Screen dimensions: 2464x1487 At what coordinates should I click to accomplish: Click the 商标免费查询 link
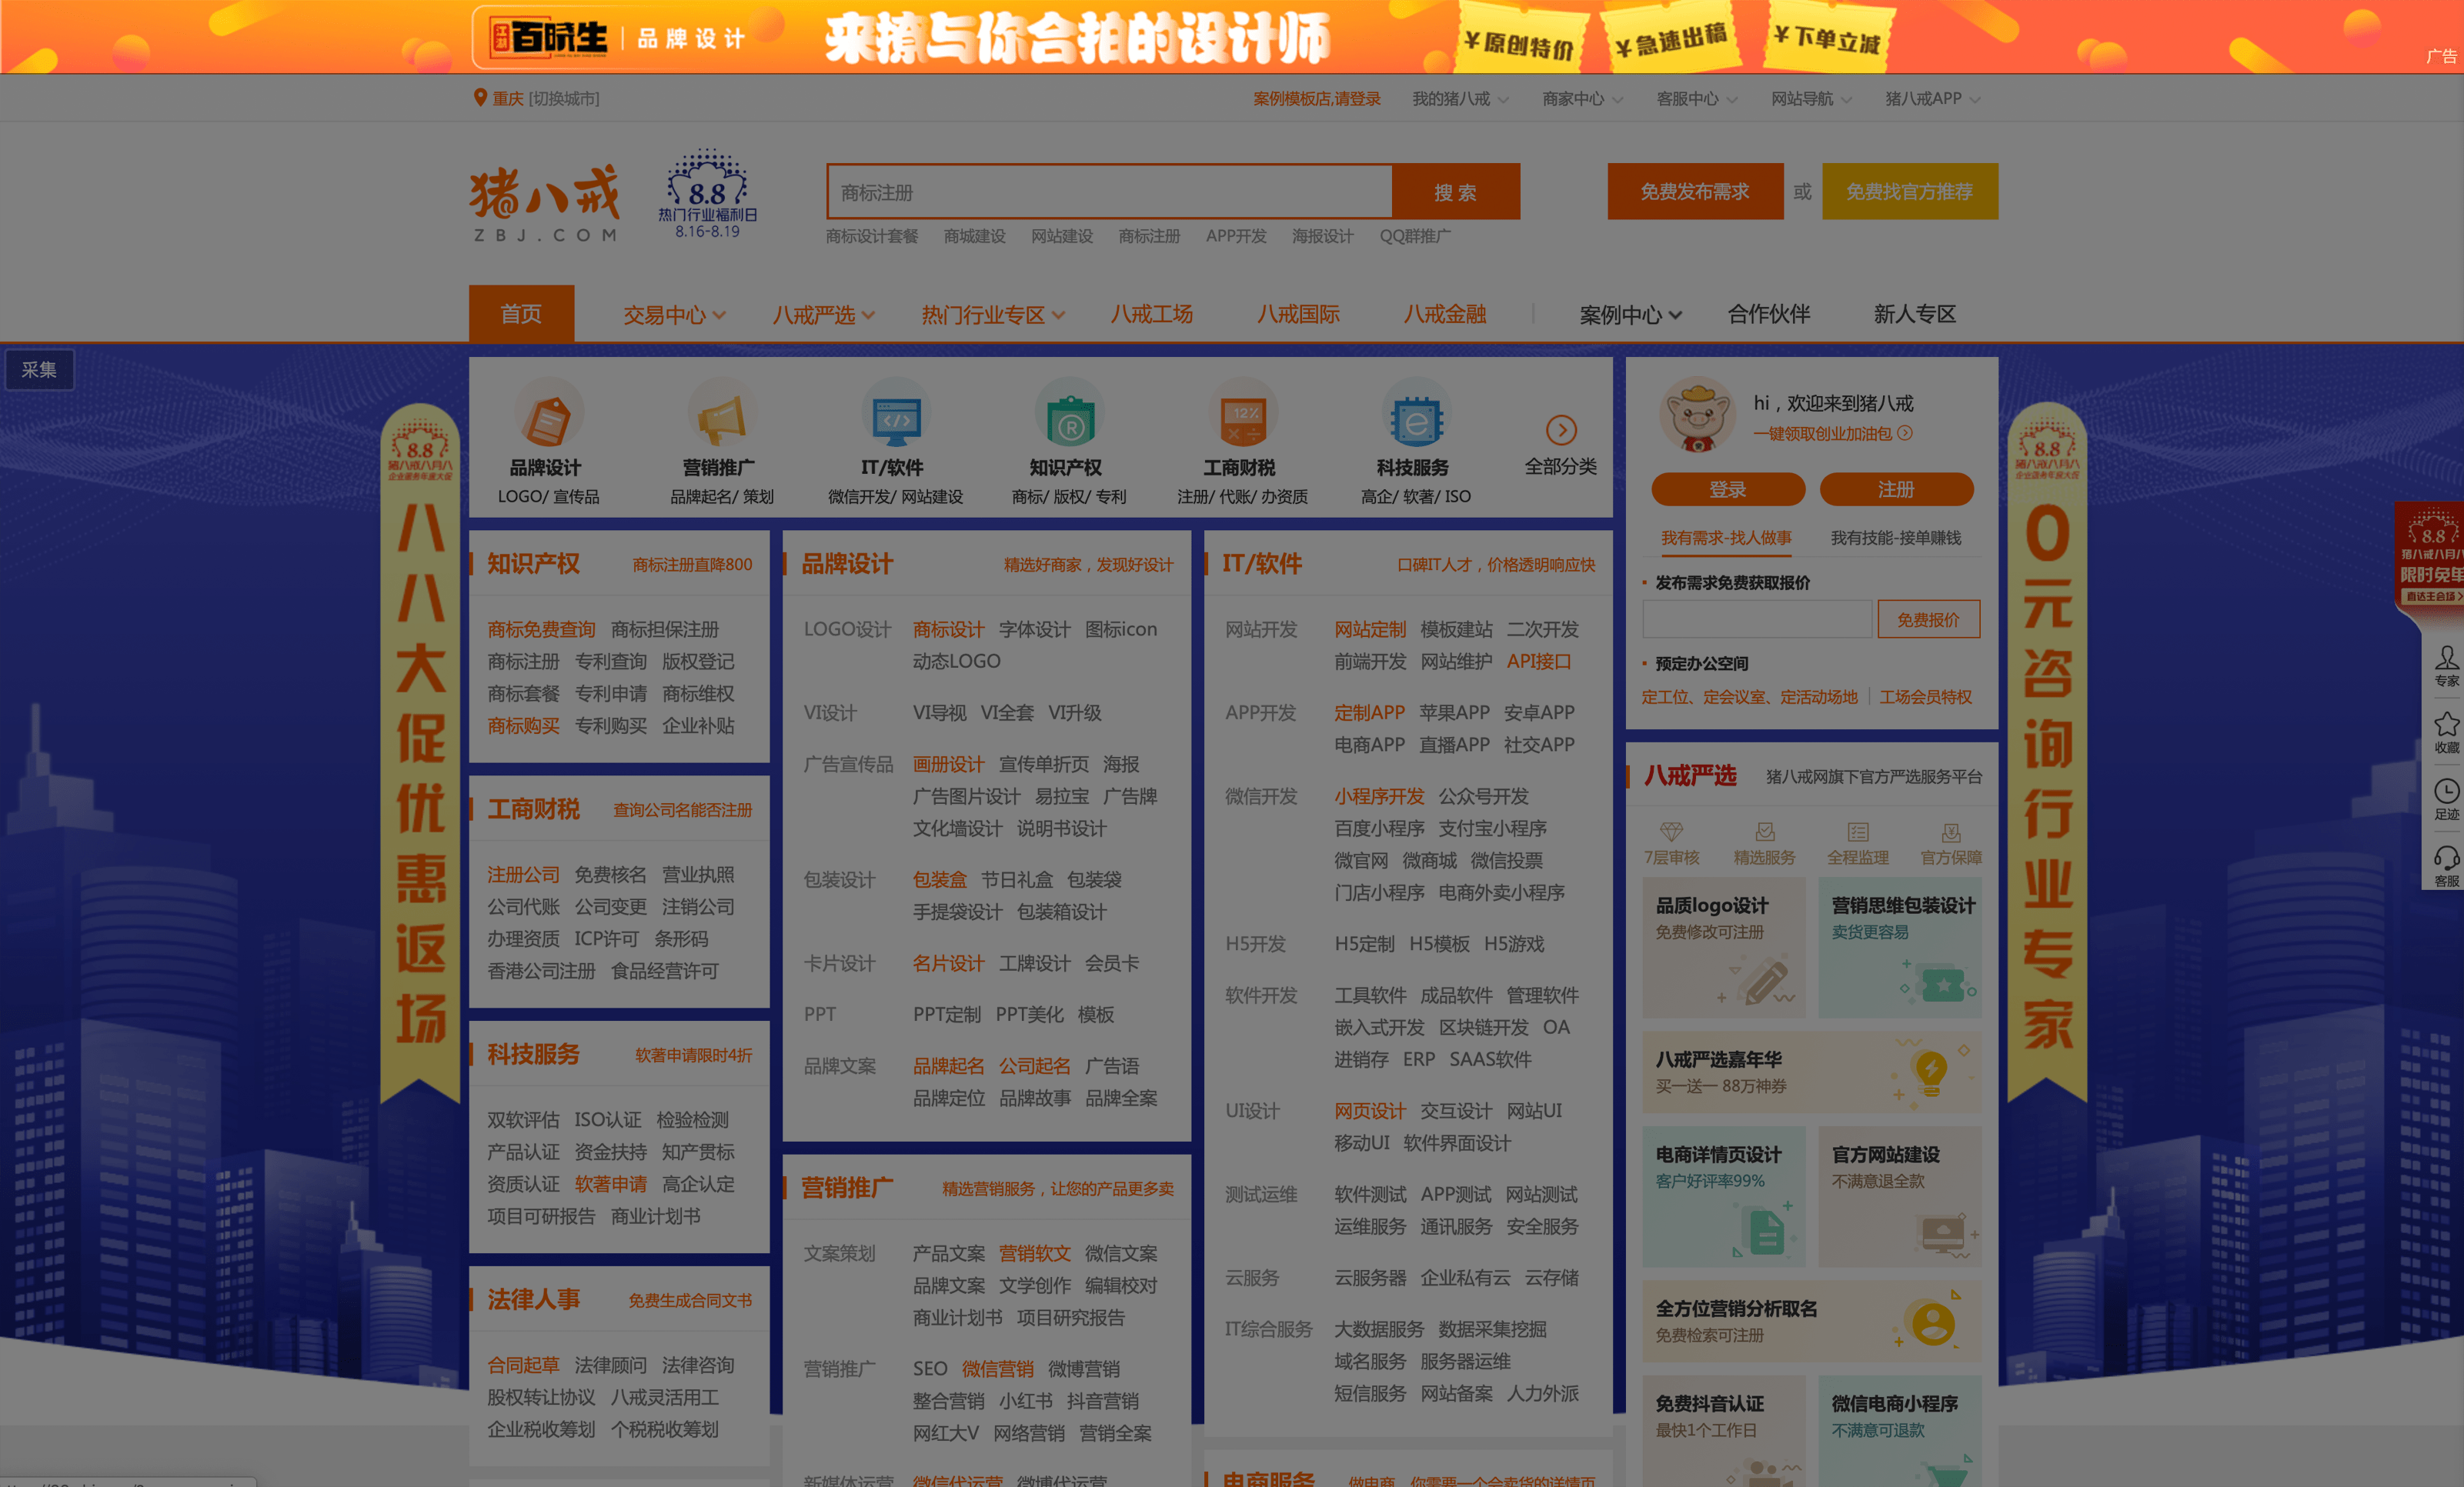[x=541, y=630]
